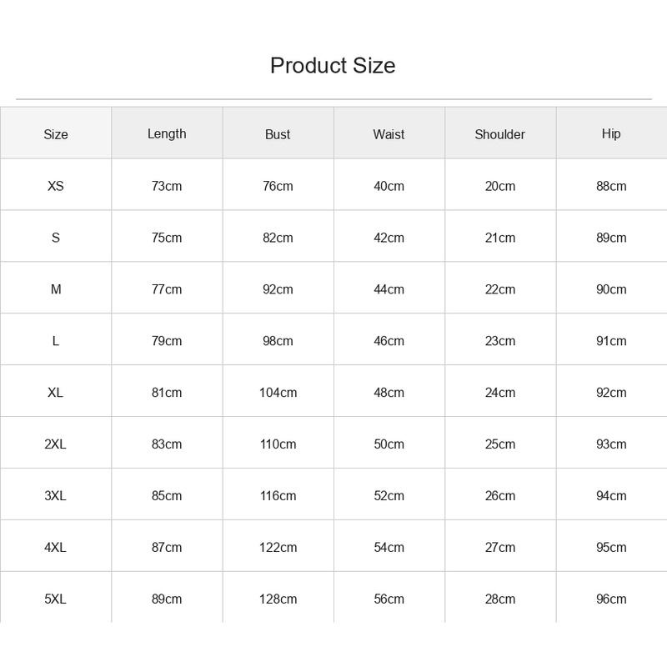The height and width of the screenshot is (667, 667).
Task: Click the 73cm length cell
Action: pyautogui.click(x=167, y=186)
